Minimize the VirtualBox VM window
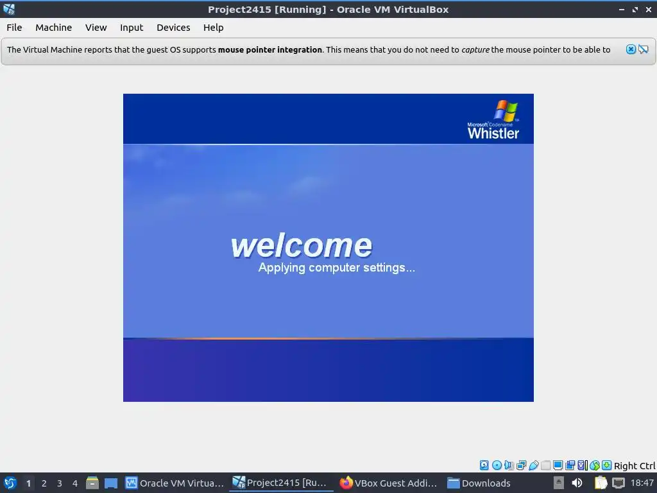Viewport: 657px width, 493px height. pyautogui.click(x=622, y=9)
